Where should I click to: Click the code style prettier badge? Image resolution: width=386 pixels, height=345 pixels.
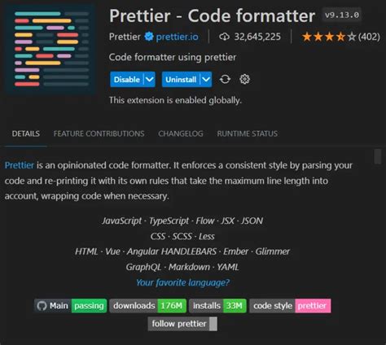[x=290, y=306]
